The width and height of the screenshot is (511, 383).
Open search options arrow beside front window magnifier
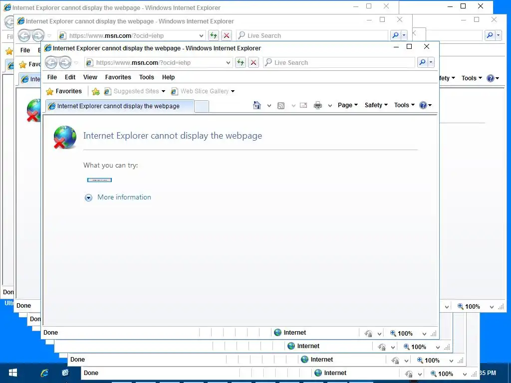[431, 62]
